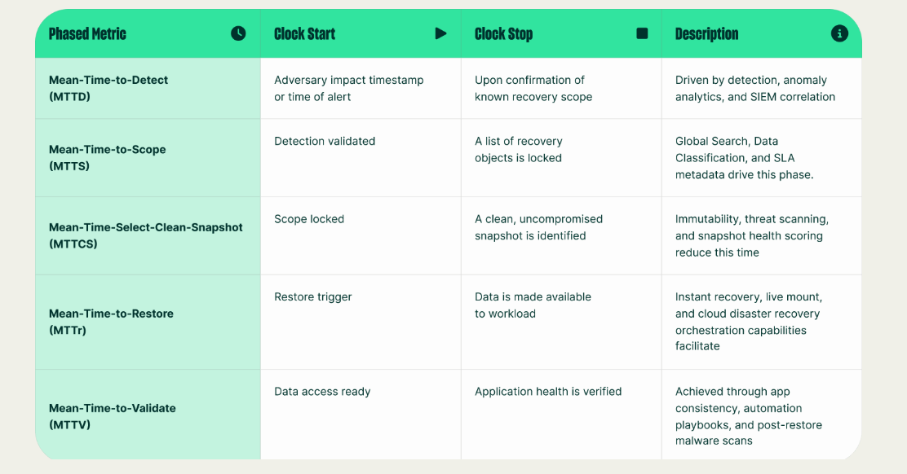
Task: Click the 'Adversary impact timestamp' cell
Action: 349,88
